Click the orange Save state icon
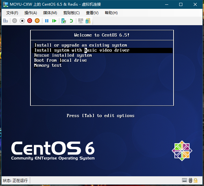 click(37, 21)
